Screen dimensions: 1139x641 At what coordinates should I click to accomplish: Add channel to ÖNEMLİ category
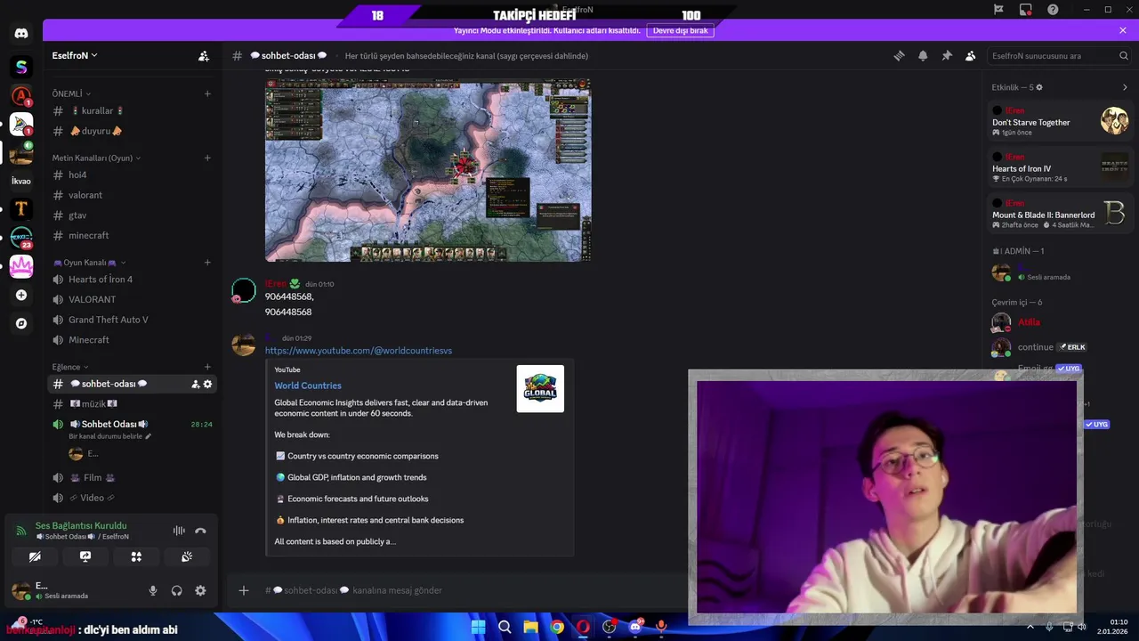[207, 93]
